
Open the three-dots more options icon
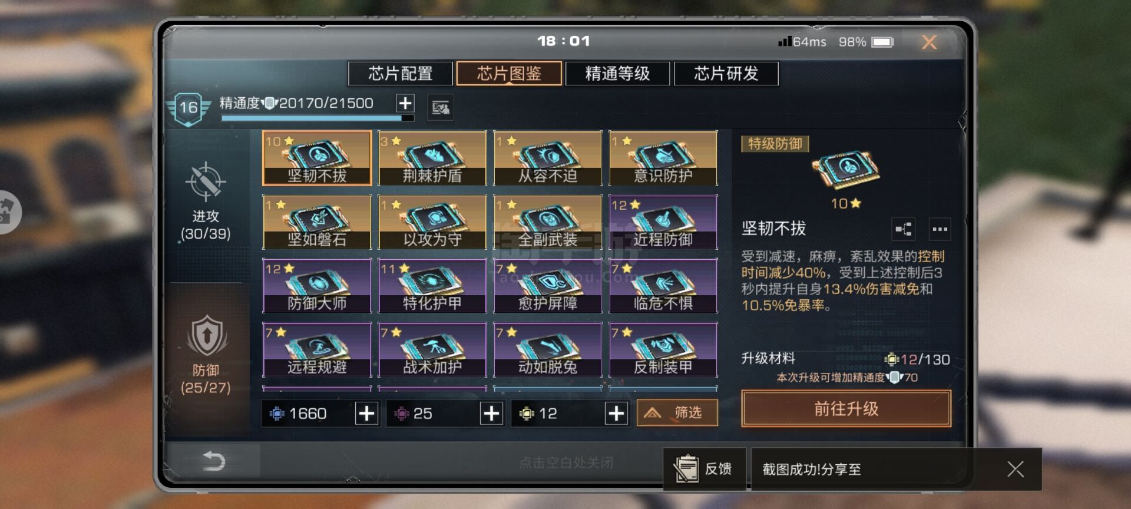coord(940,229)
